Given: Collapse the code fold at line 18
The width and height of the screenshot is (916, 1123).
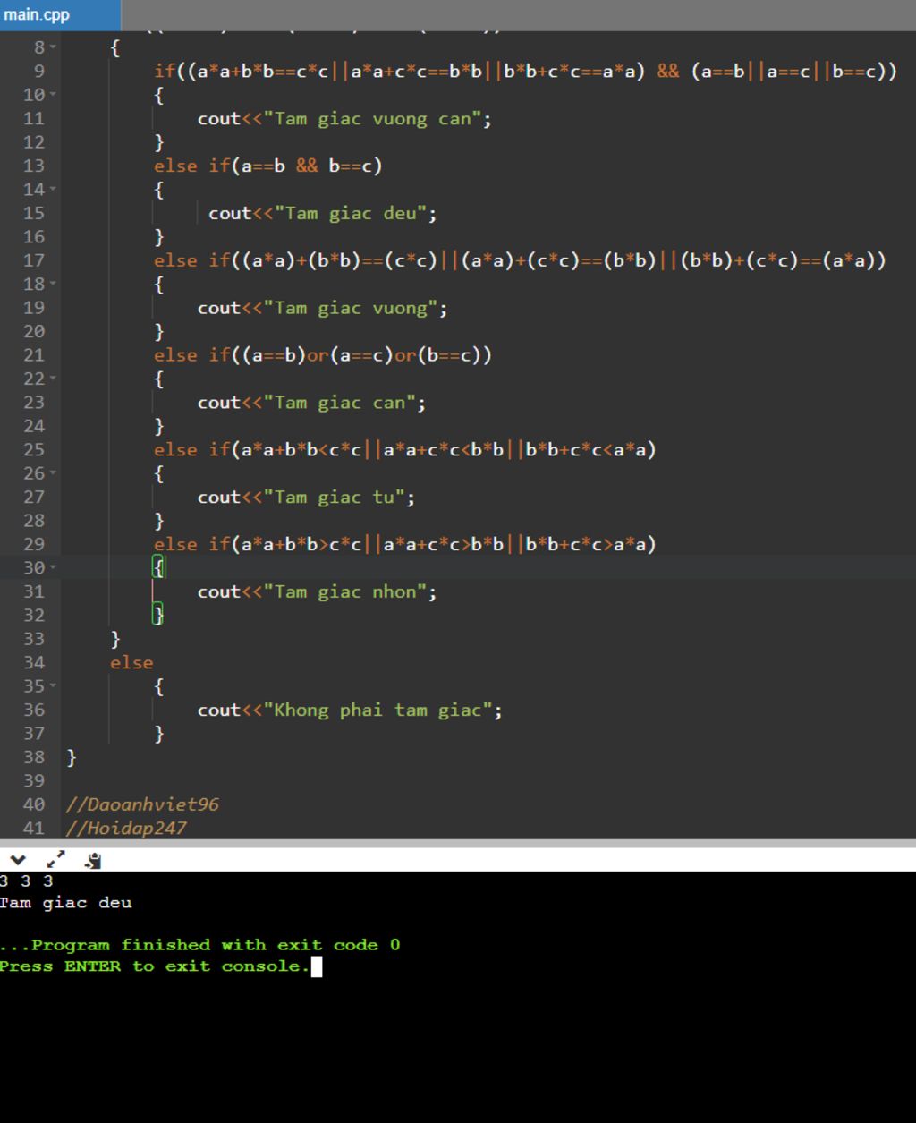Looking at the screenshot, I should pos(54,285).
